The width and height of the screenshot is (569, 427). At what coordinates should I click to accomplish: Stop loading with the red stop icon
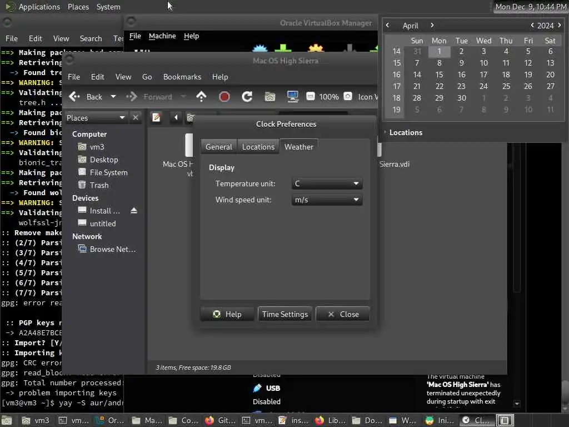point(224,97)
